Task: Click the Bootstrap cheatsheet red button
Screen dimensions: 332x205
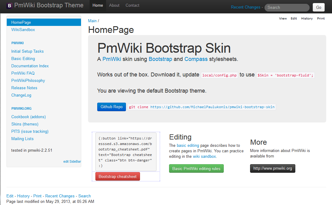Action: [117, 177]
